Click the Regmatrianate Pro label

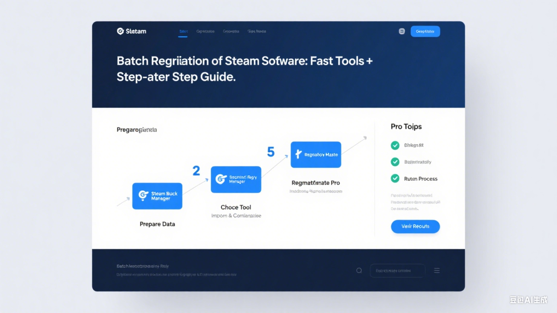point(315,183)
